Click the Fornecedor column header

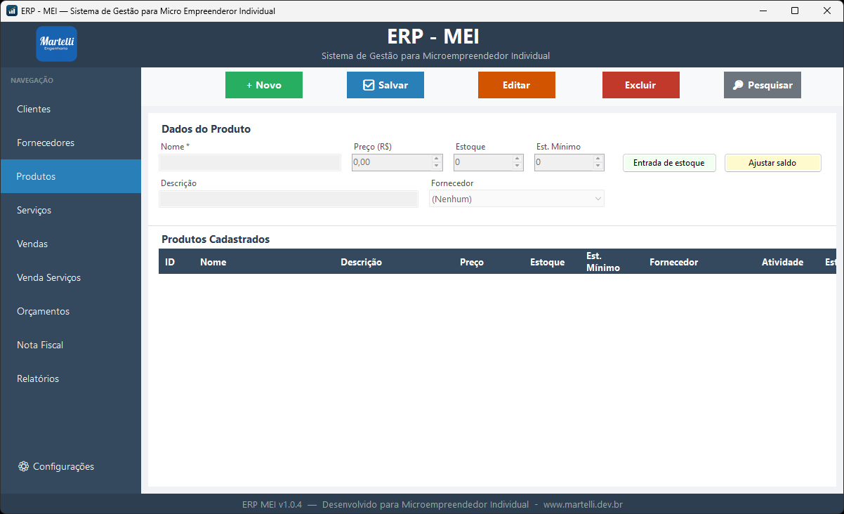point(699,262)
